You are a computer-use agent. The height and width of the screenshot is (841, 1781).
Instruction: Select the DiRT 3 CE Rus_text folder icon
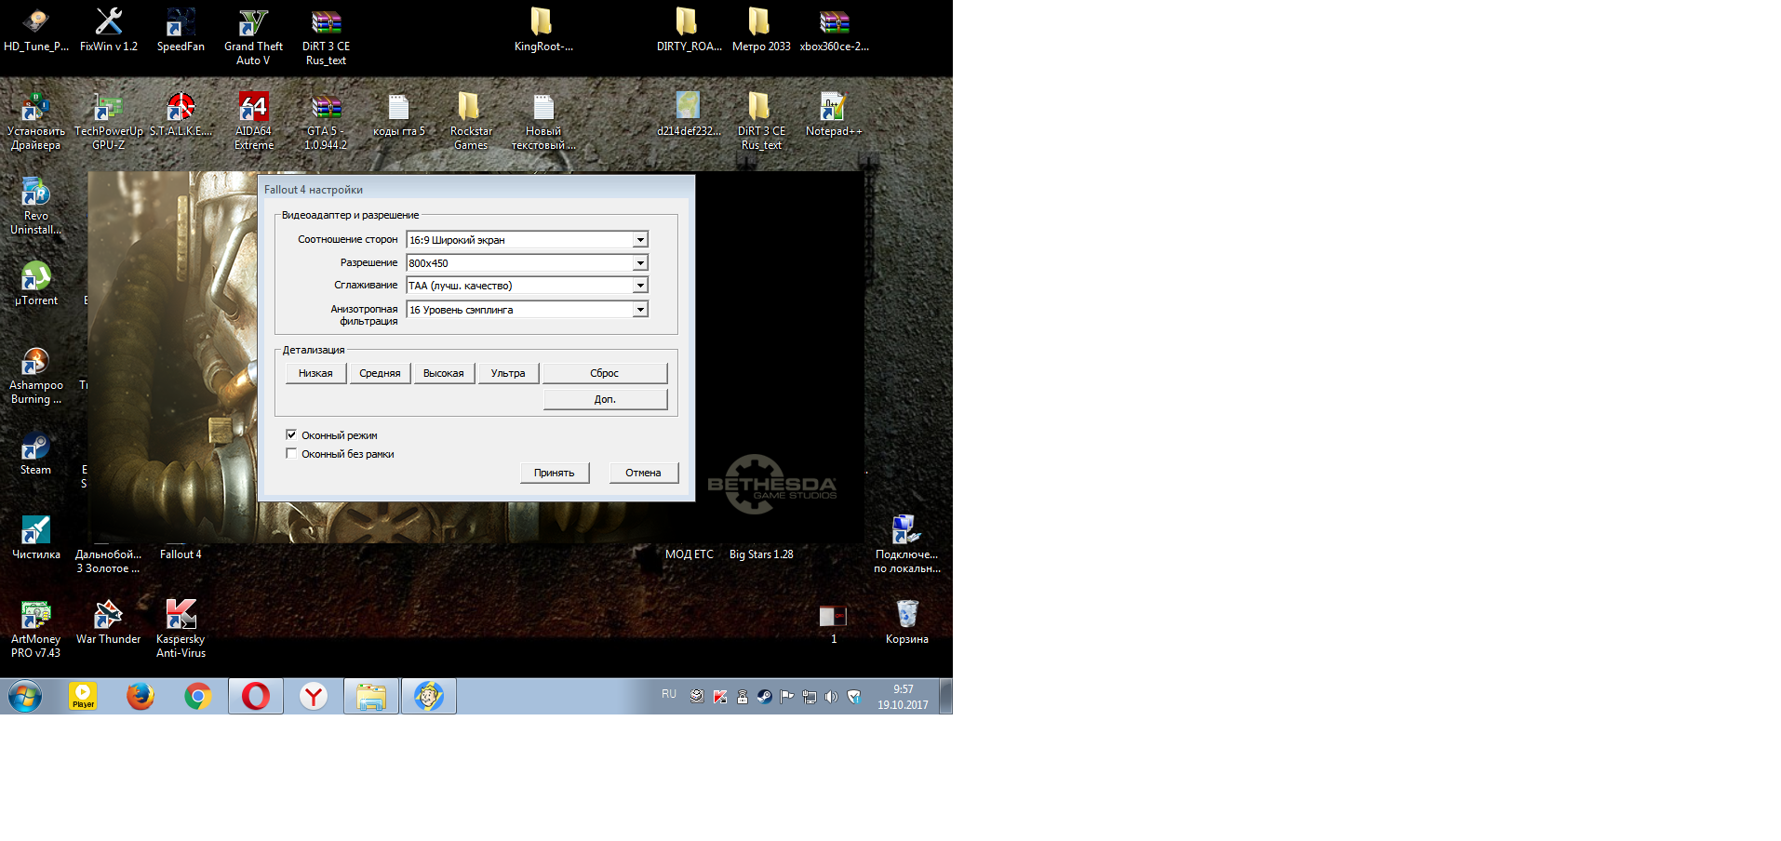[x=761, y=121]
